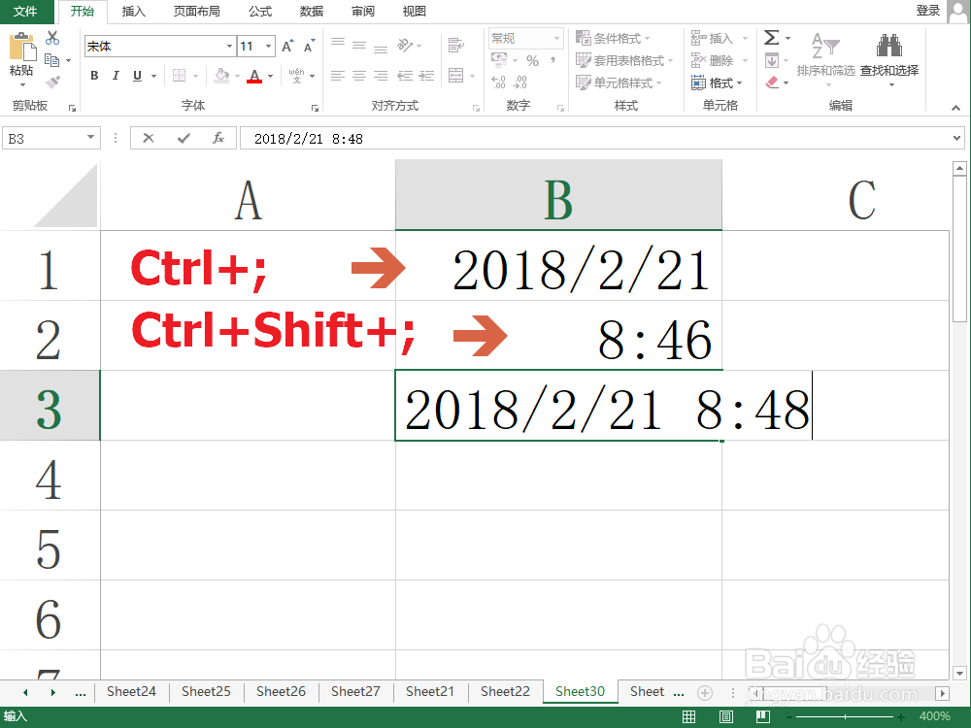The height and width of the screenshot is (728, 971).
Task: Align text to top
Action: click(x=338, y=43)
